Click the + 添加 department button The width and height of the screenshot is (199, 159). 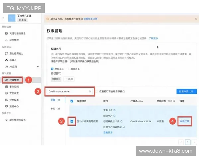point(69,79)
